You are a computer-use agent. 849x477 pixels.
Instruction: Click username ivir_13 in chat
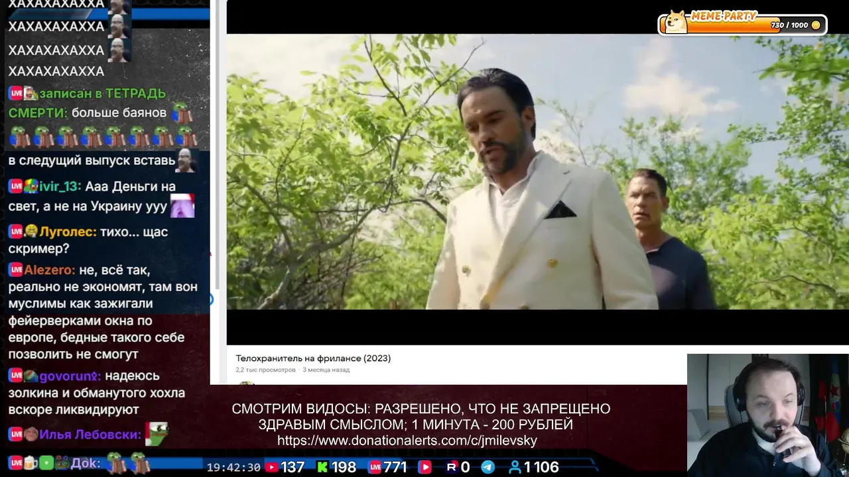point(60,187)
